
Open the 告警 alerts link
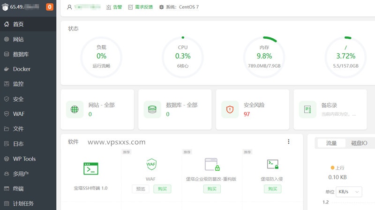[114, 7]
